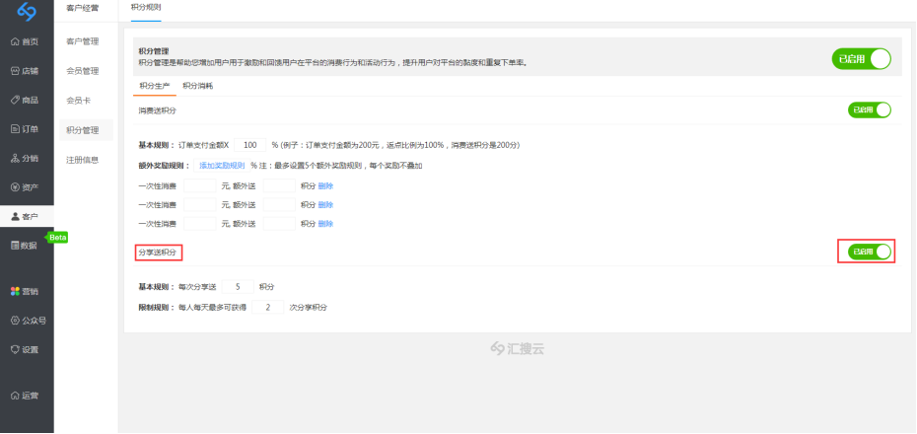
Task: Open the settings (设置) sidebar icon
Action: pyautogui.click(x=15, y=349)
